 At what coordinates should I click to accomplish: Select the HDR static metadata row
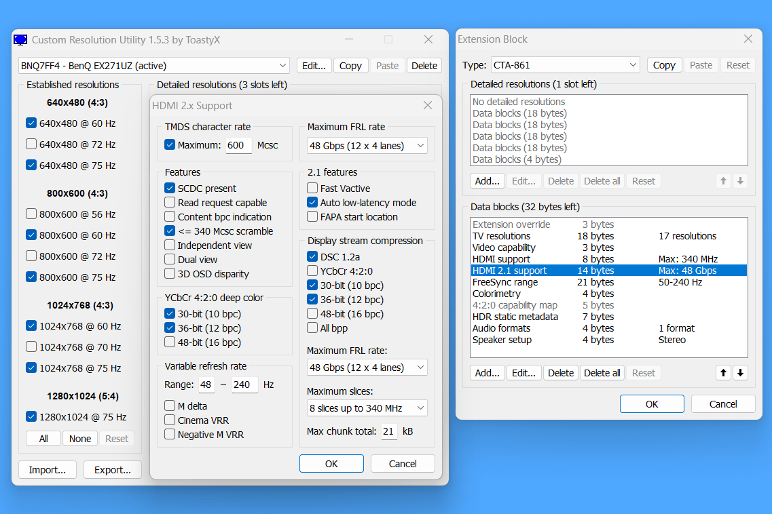[x=515, y=317]
